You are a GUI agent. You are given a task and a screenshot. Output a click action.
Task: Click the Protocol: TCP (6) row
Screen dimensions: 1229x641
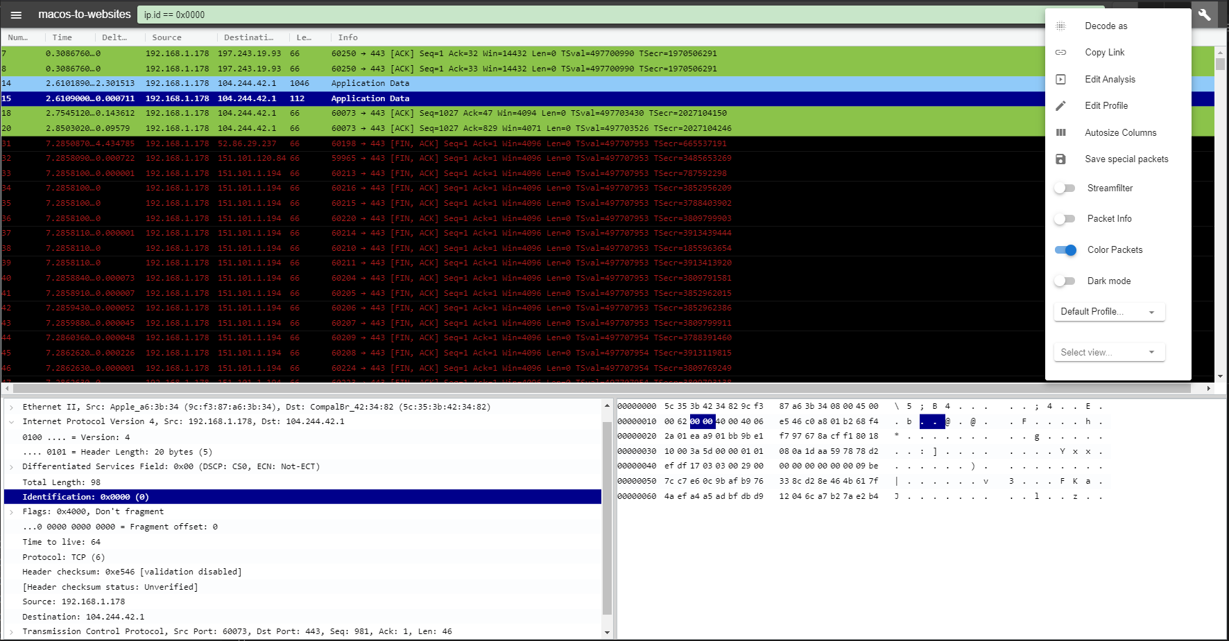point(302,557)
